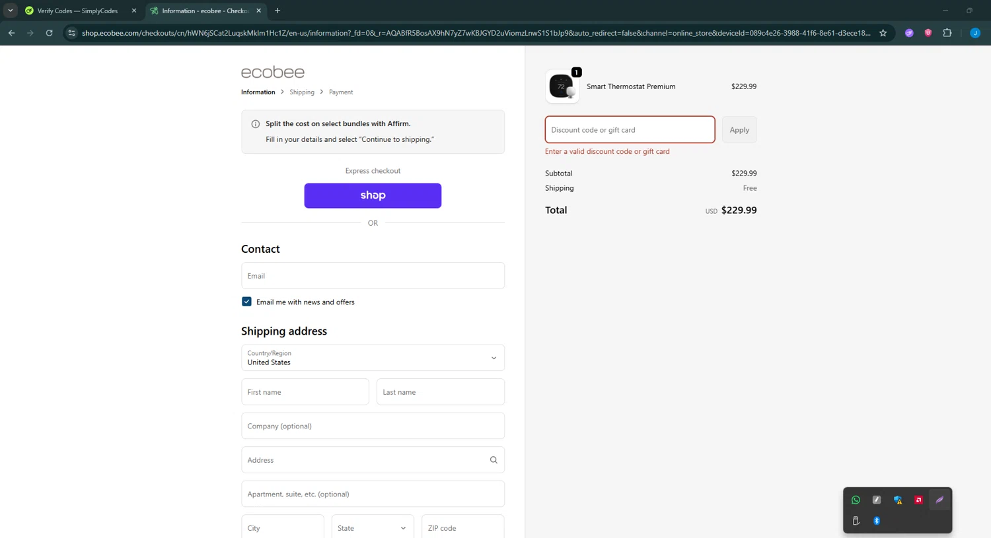
Task: View site information icon in address bar
Action: coord(71,33)
